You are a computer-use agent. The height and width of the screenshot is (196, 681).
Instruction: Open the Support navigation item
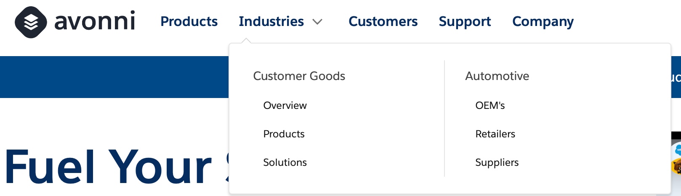pyautogui.click(x=465, y=21)
